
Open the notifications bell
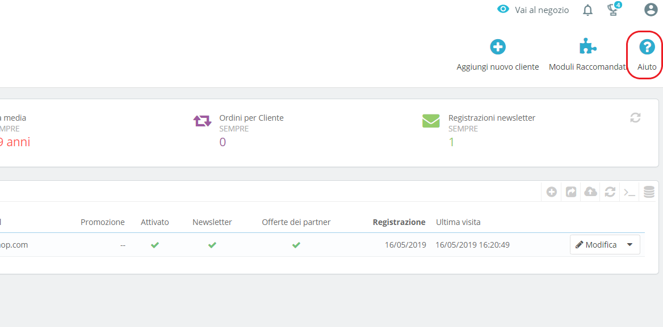point(588,10)
